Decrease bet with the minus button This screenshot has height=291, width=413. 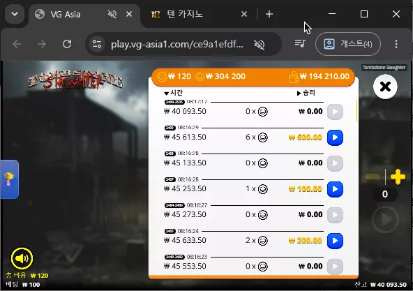point(373,177)
